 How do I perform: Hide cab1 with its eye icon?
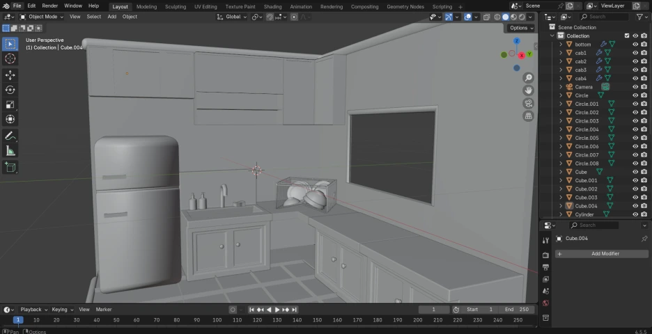(635, 53)
